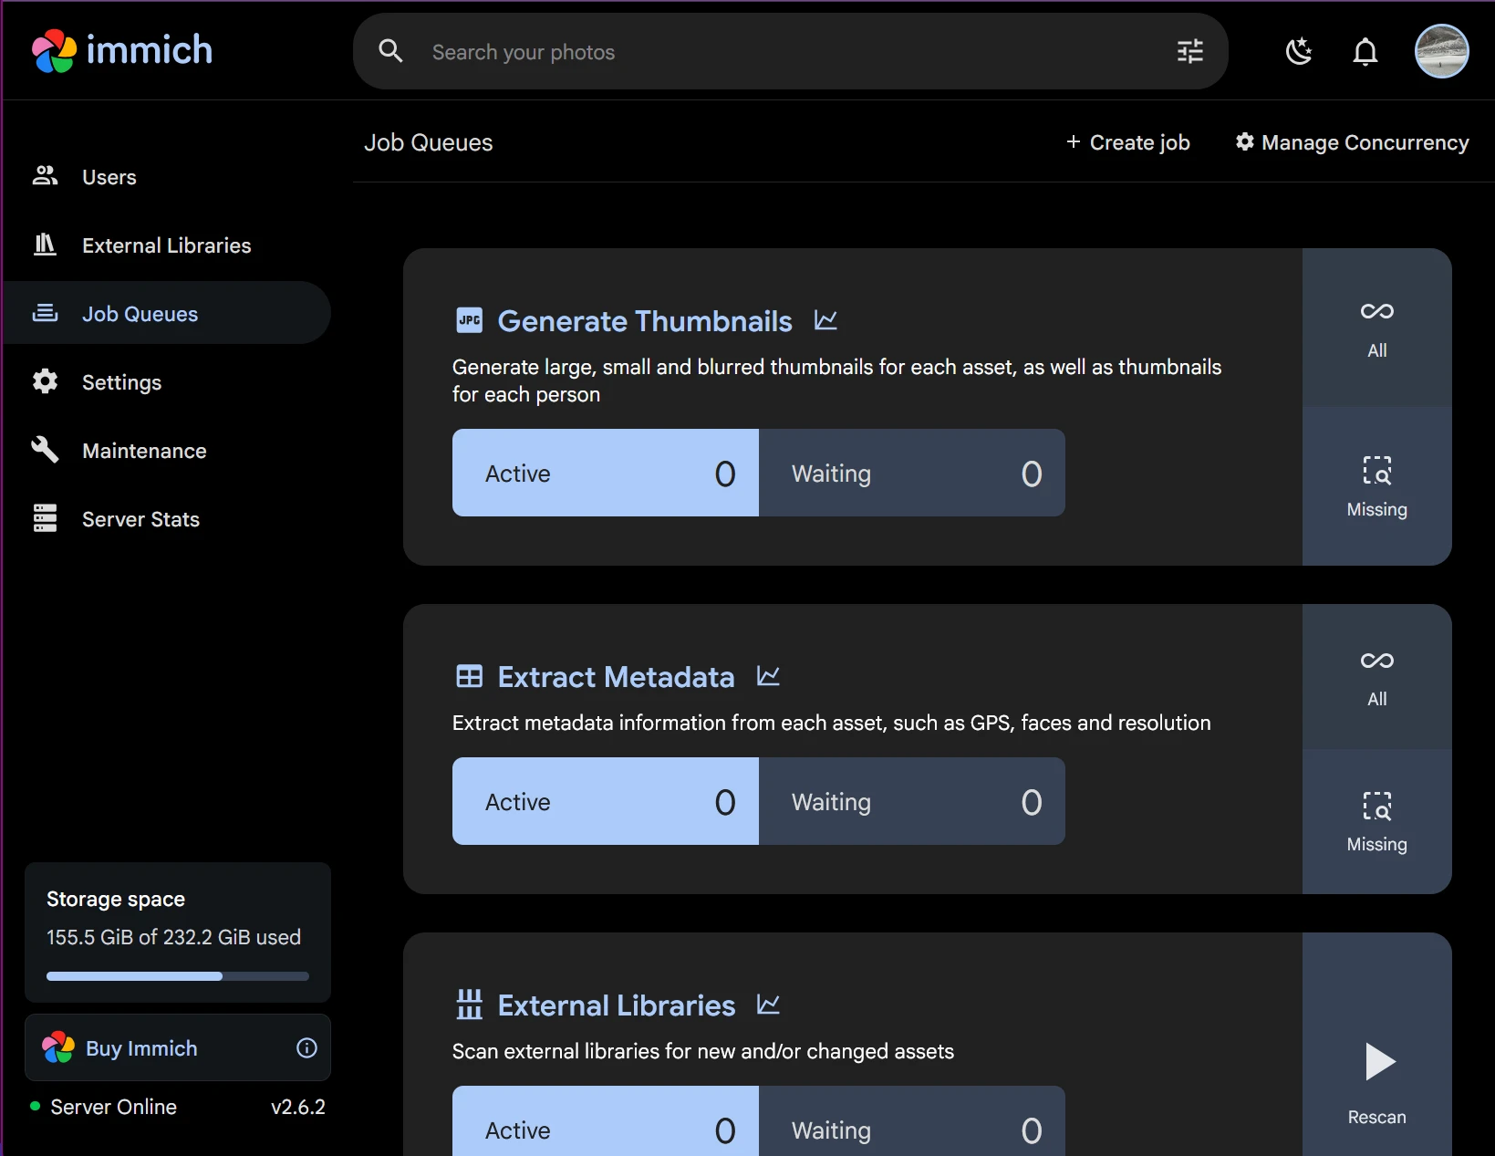The height and width of the screenshot is (1156, 1495).
Task: Queue Missing jobs for Extract Metadata
Action: click(x=1376, y=819)
